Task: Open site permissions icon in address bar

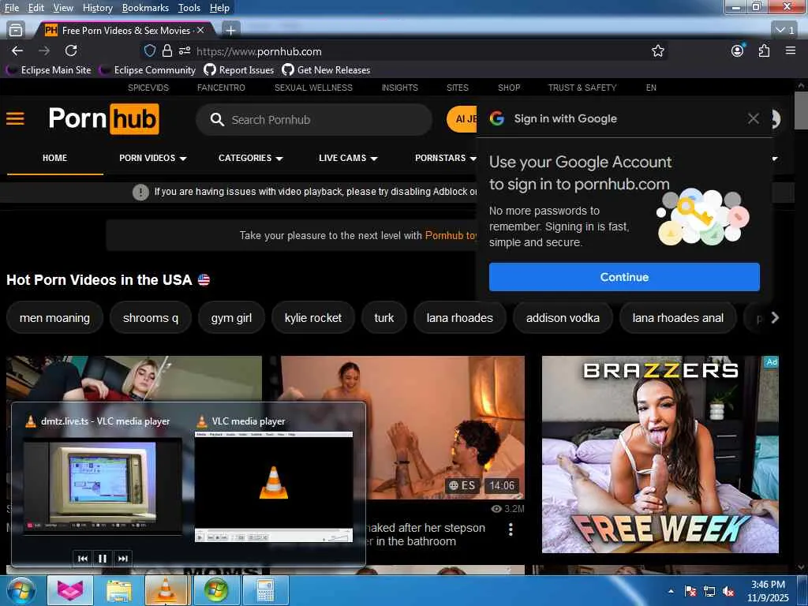Action: point(185,51)
